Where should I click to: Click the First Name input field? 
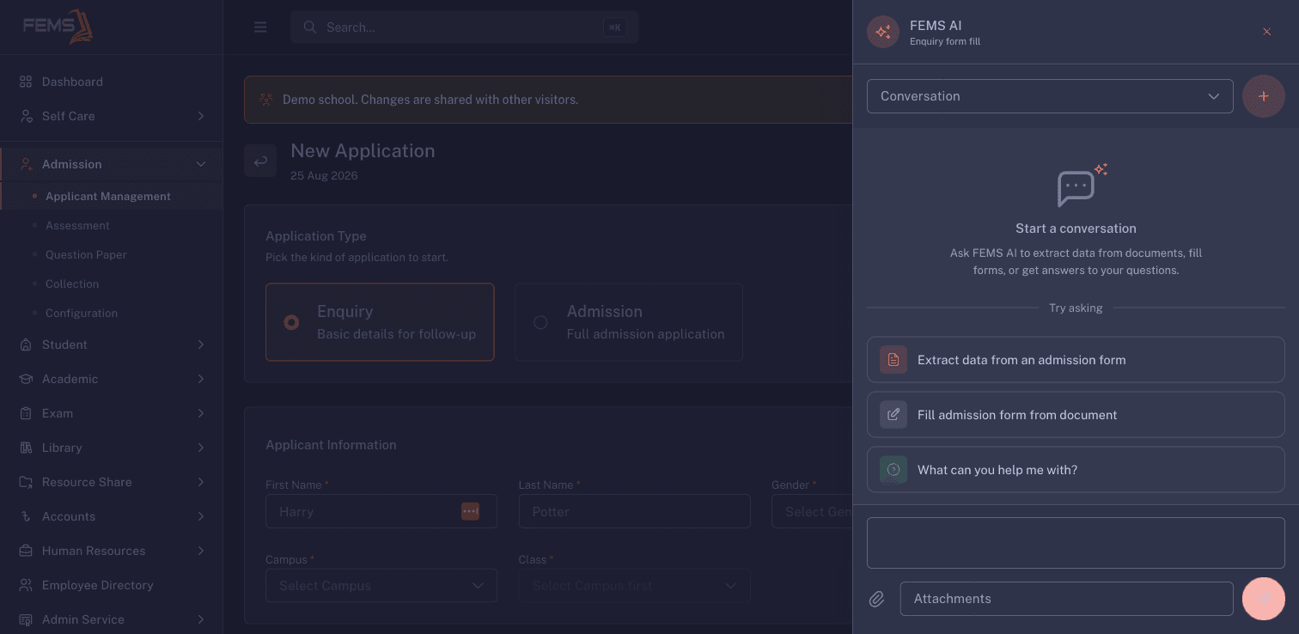click(x=381, y=511)
